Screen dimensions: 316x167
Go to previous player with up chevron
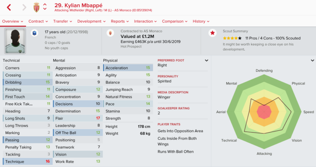[45, 5]
